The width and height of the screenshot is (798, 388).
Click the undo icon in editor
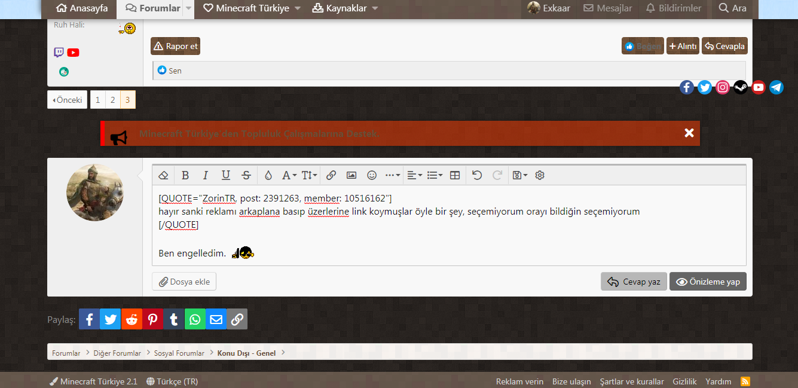[477, 175]
